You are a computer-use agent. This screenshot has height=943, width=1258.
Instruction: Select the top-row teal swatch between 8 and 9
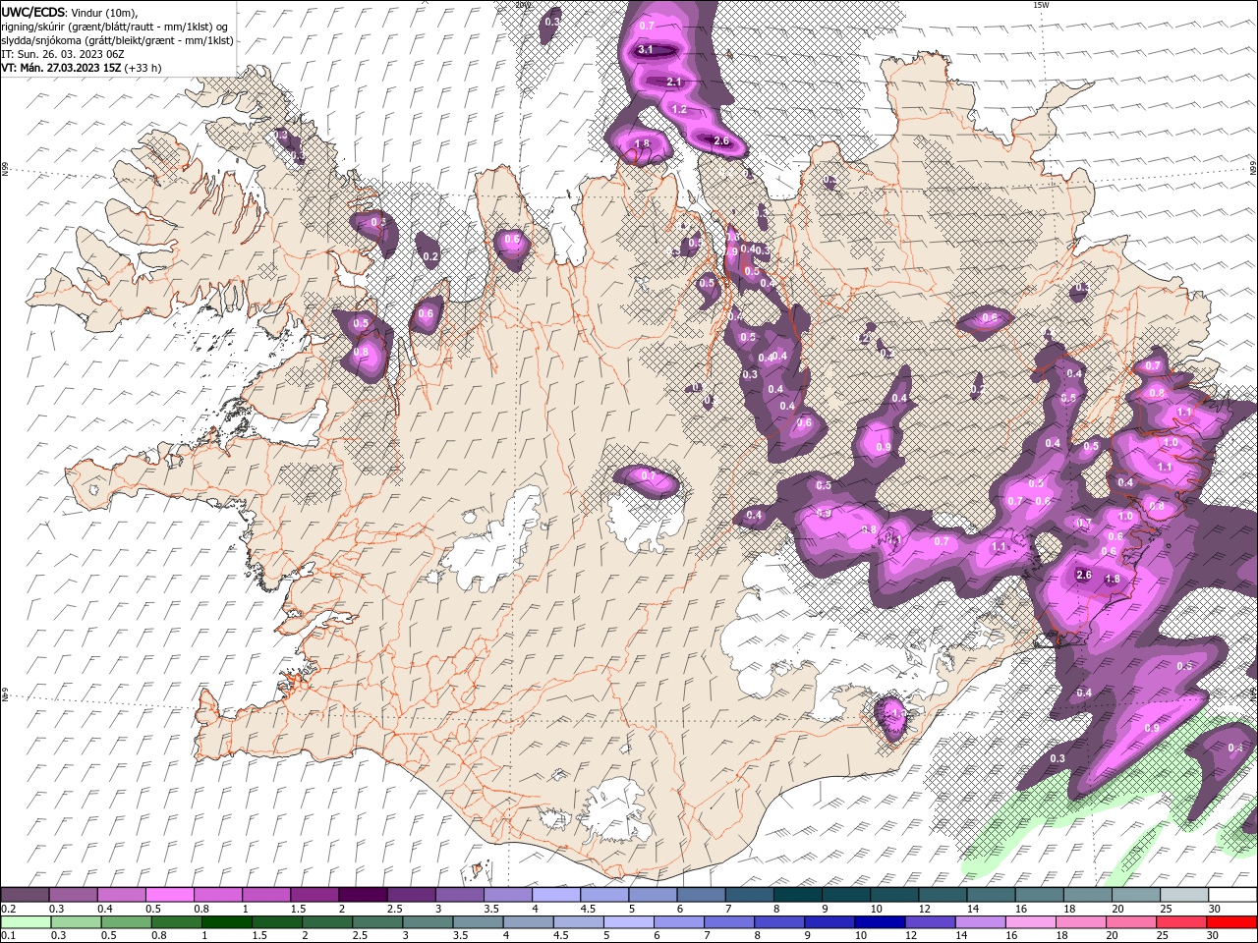(797, 895)
